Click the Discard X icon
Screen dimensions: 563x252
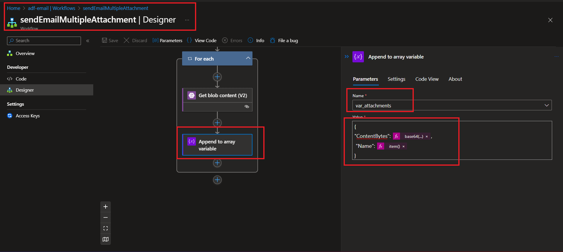(x=126, y=40)
